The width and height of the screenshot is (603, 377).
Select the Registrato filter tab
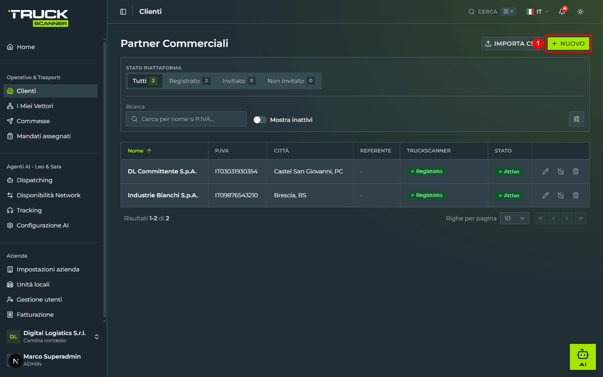[x=189, y=81]
